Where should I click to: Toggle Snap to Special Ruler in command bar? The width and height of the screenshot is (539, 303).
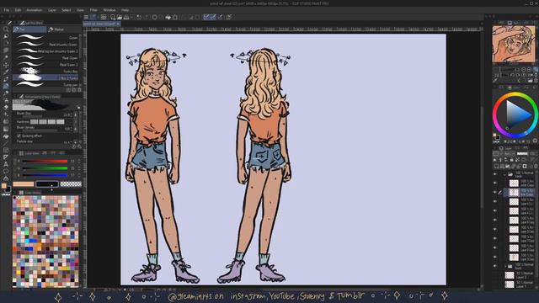213,17
